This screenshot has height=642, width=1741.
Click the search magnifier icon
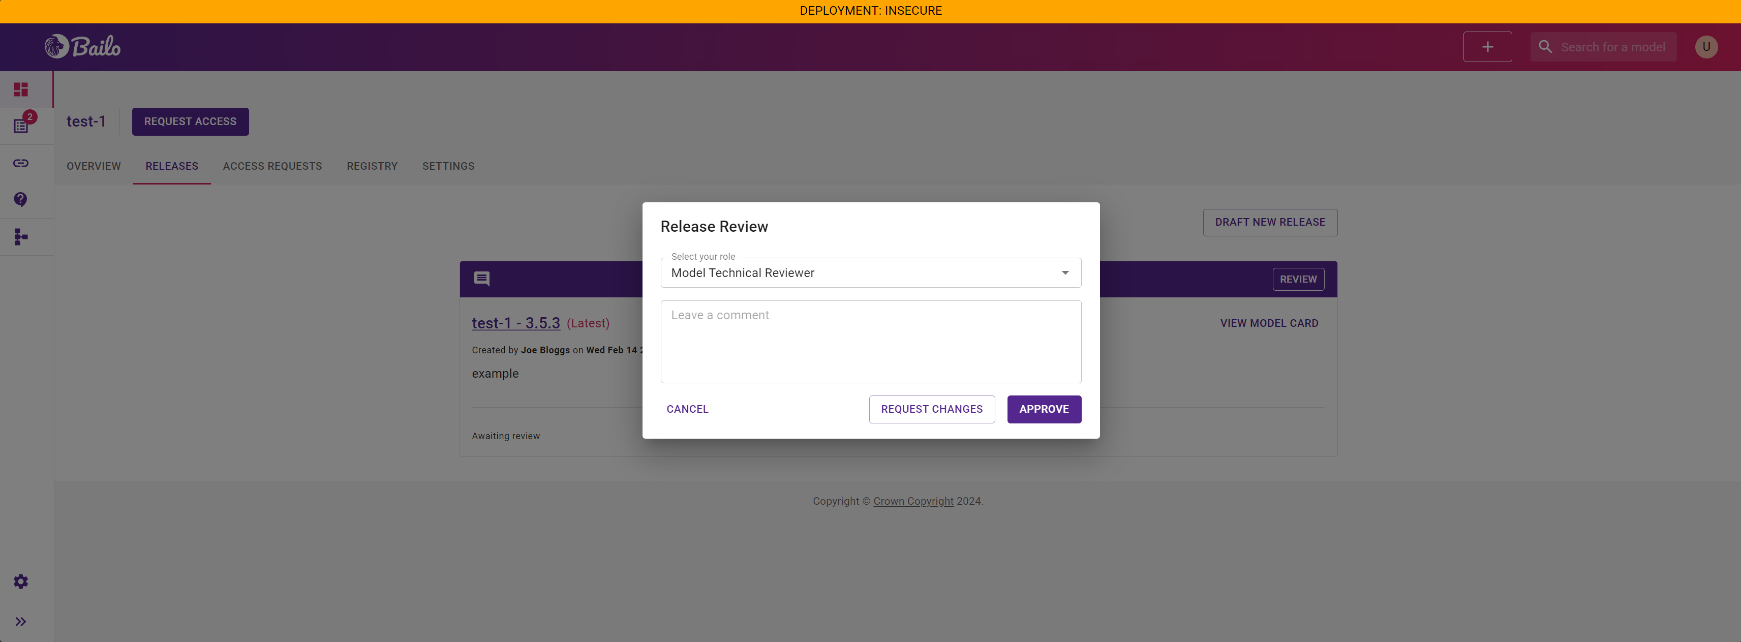coord(1545,47)
